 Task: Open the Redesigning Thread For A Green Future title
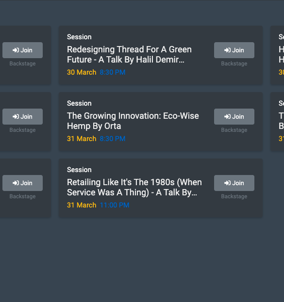(x=129, y=54)
